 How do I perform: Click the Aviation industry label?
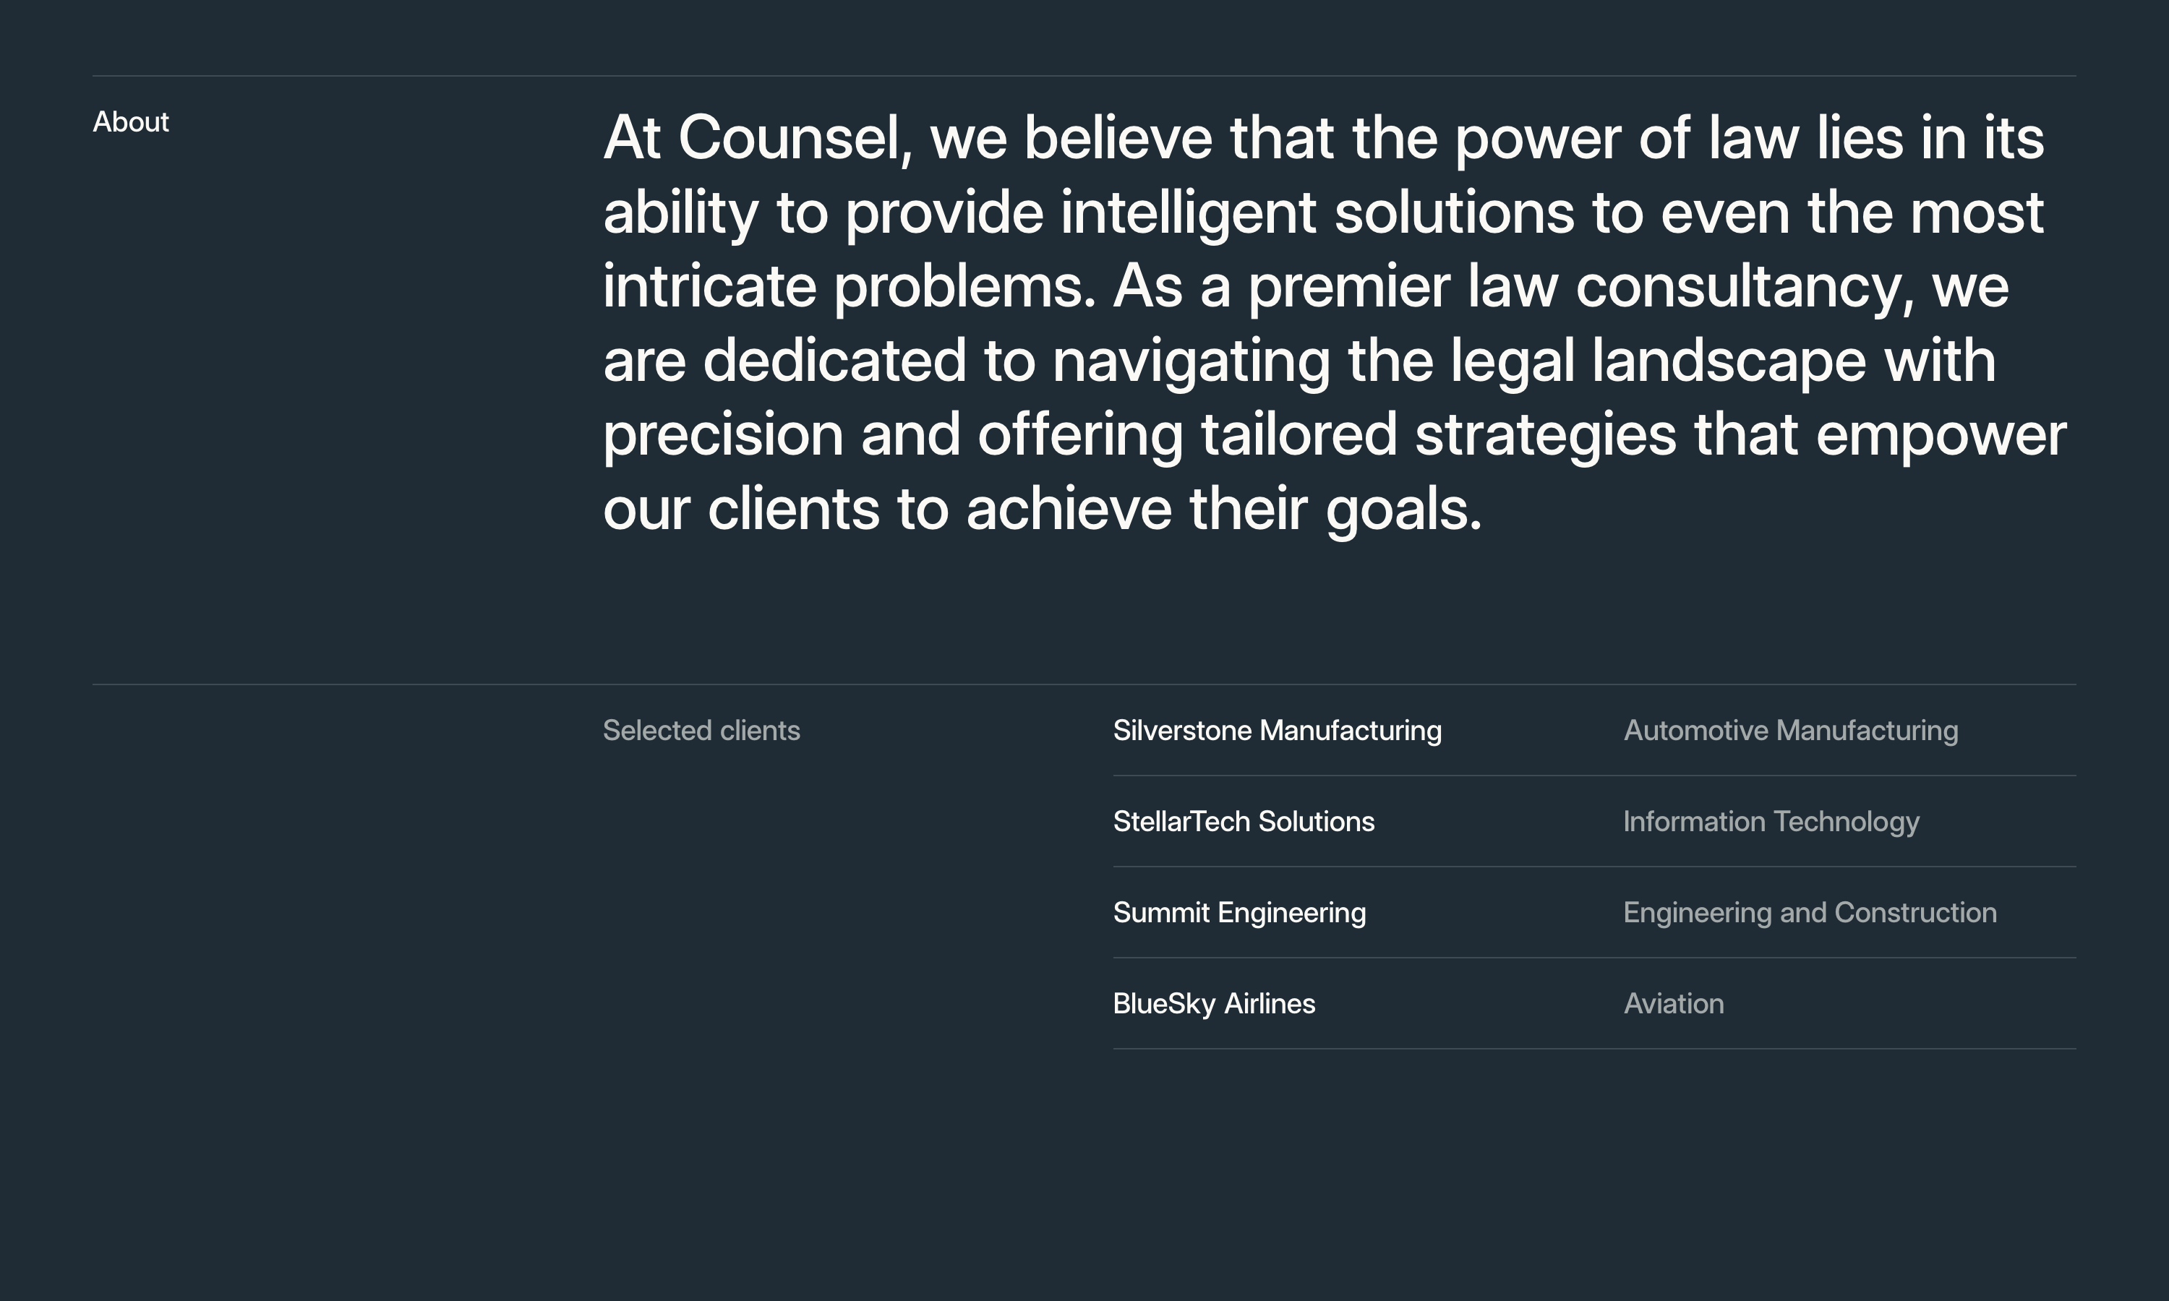tap(1674, 1004)
